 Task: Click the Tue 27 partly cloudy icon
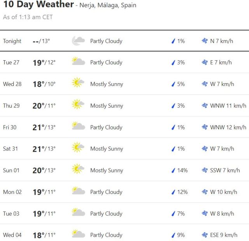point(78,62)
